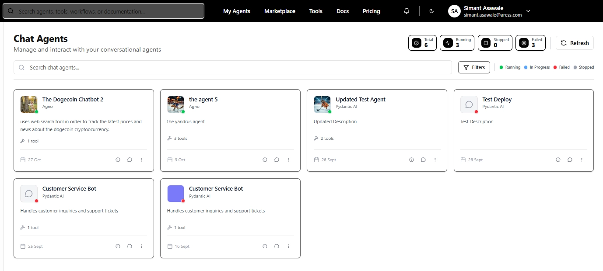The image size is (603, 271).
Task: Toggle dark mode with the moon icon
Action: [432, 11]
